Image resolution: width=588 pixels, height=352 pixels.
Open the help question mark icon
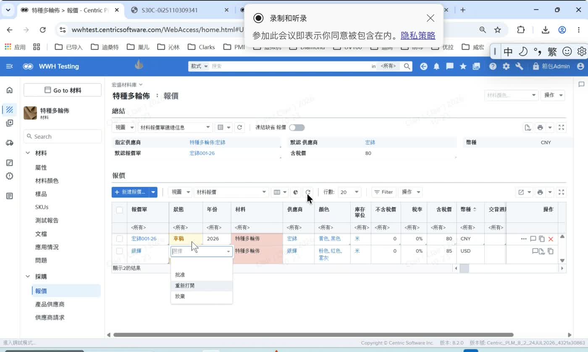(493, 66)
